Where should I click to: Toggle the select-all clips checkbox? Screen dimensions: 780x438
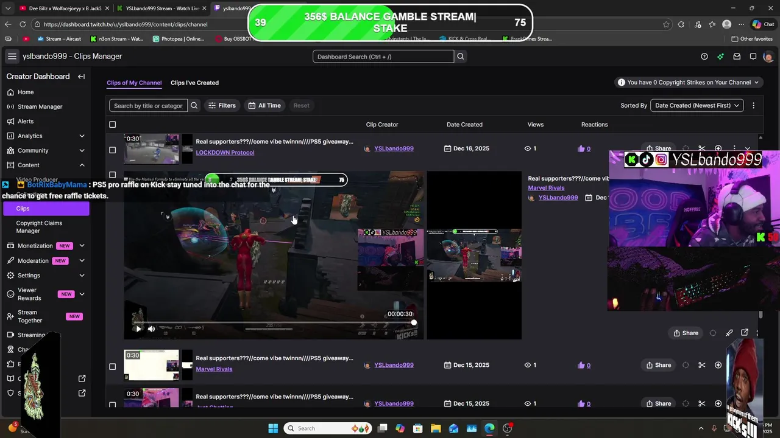[112, 125]
